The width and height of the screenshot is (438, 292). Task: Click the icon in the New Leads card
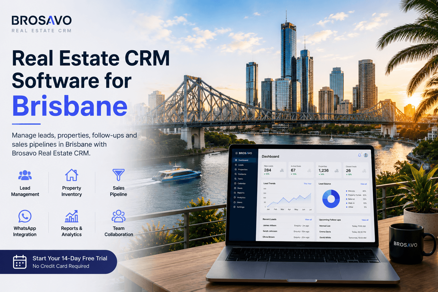tap(282, 171)
